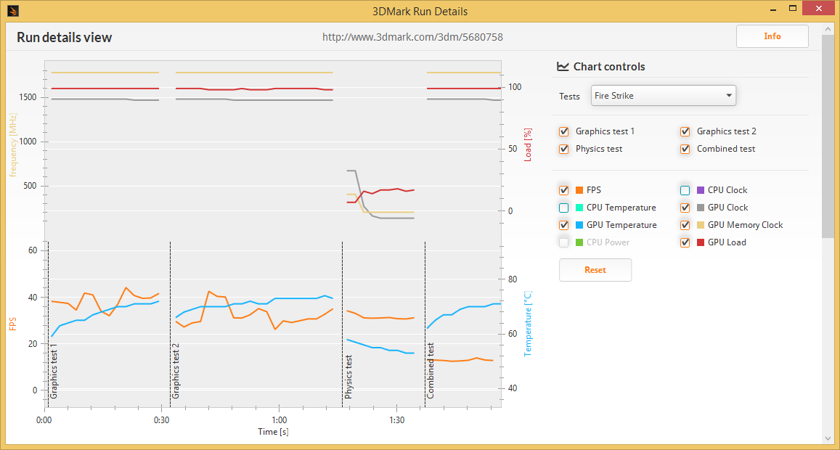This screenshot has width=840, height=450.
Task: Click the 3DMark logo icon in title bar
Action: tap(15, 10)
